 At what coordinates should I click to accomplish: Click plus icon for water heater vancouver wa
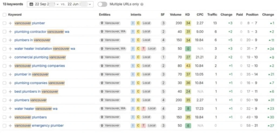(10, 109)
